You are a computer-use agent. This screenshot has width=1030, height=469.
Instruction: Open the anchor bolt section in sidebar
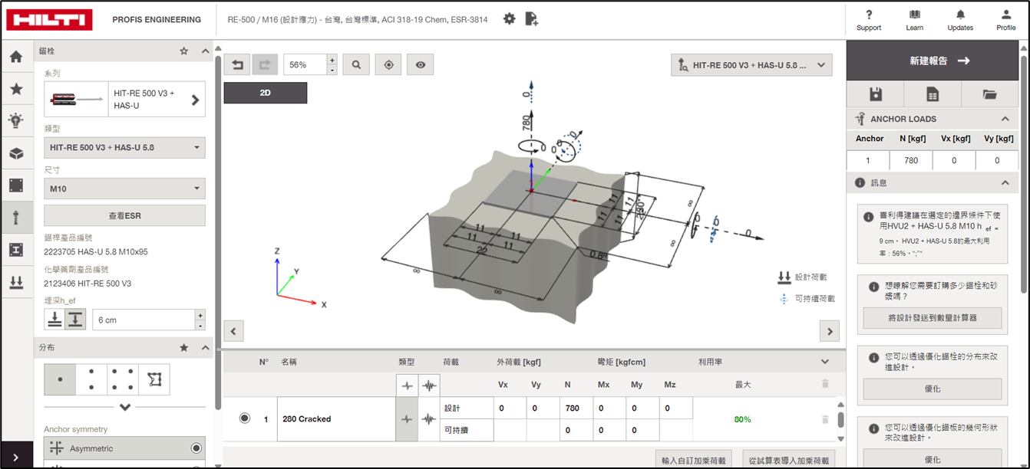(16, 218)
